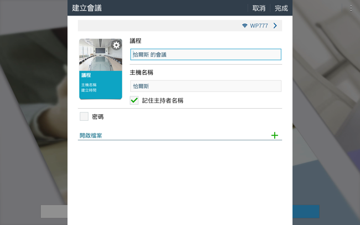Click gray button behind dialog bottom left
The height and width of the screenshot is (225, 360).
tap(54, 212)
